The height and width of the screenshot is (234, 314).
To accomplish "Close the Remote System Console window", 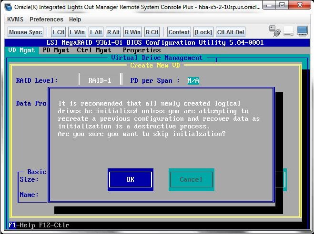I will click(300, 5).
